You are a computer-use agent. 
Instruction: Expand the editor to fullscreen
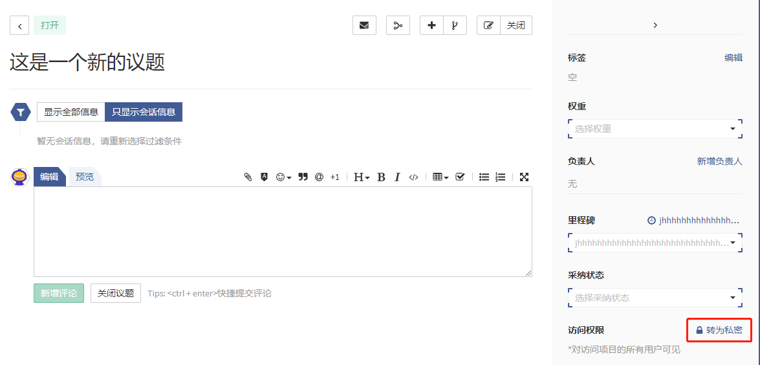(524, 177)
